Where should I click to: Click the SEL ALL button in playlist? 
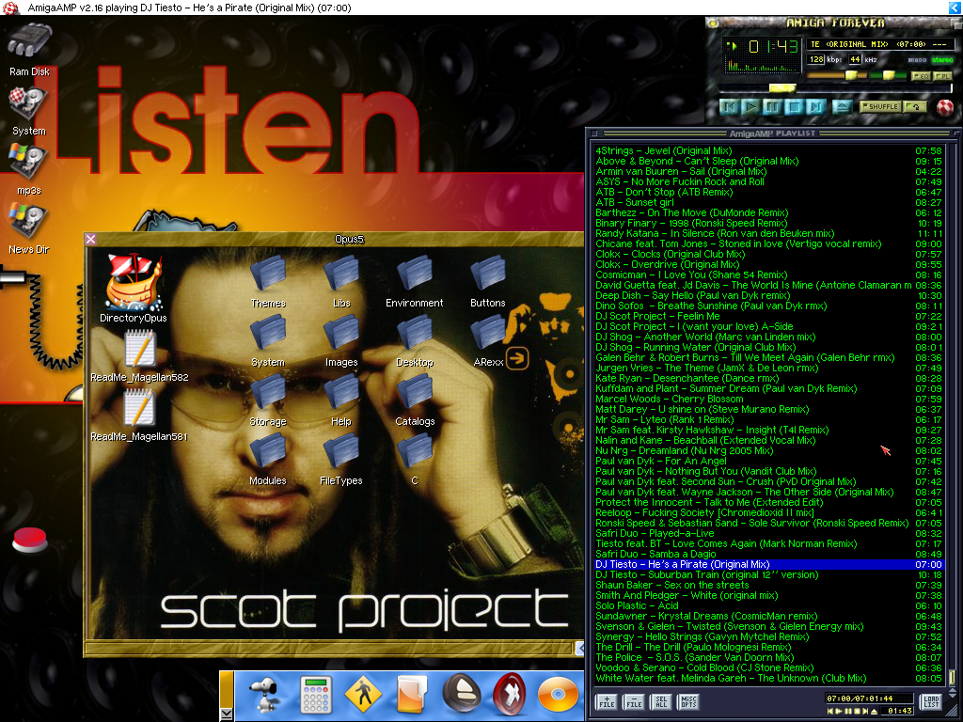click(x=661, y=701)
